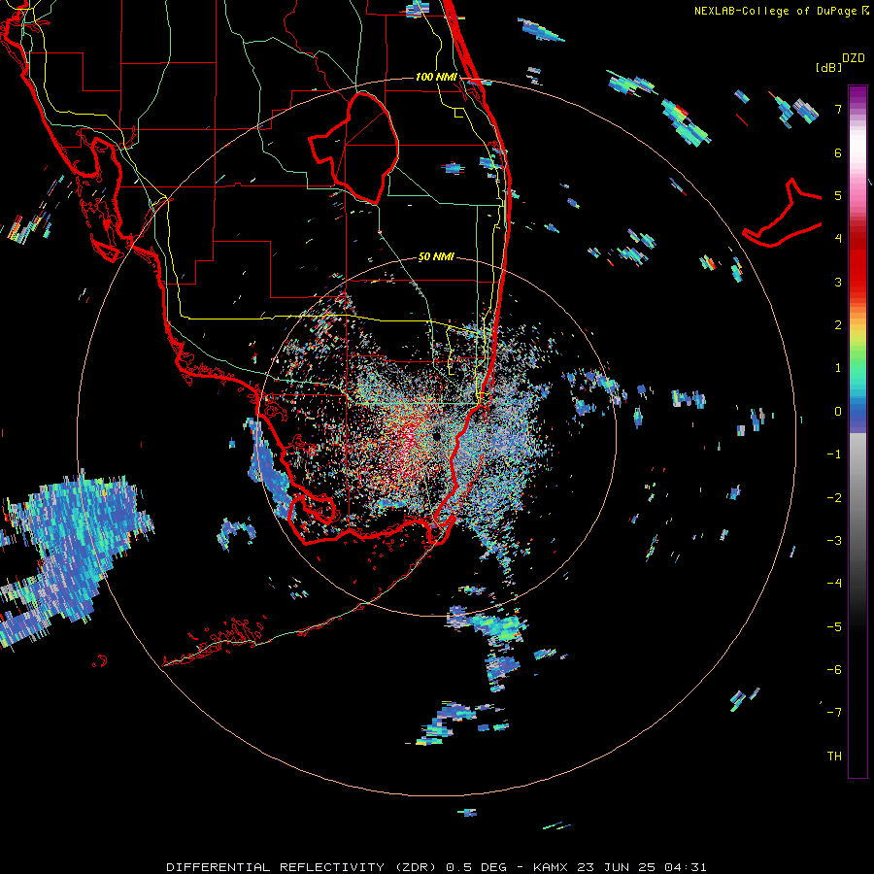Viewport: 874px width, 874px height.
Task: Click the 0 value on the color scale
Action: pyautogui.click(x=838, y=412)
